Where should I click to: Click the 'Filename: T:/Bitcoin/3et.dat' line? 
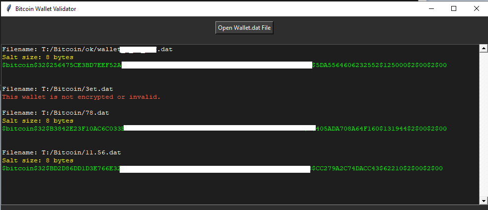(x=54, y=89)
